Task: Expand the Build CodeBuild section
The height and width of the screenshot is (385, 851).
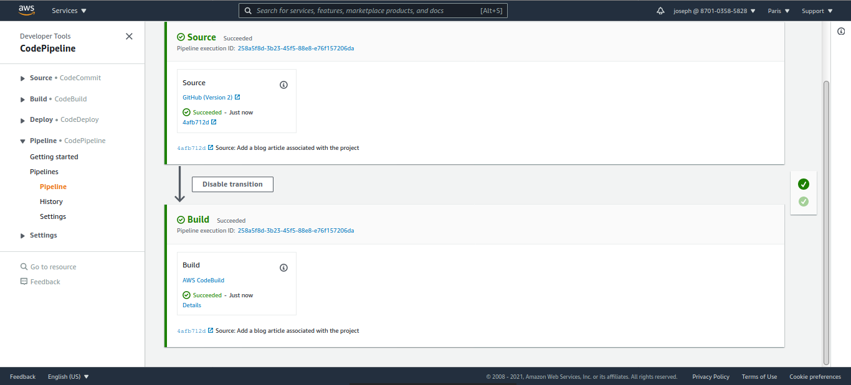Action: point(23,100)
